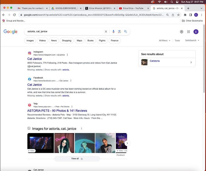The image size is (206, 171).
Task: Click the browser forward arrow
Action: pyautogui.click(x=9, y=15)
